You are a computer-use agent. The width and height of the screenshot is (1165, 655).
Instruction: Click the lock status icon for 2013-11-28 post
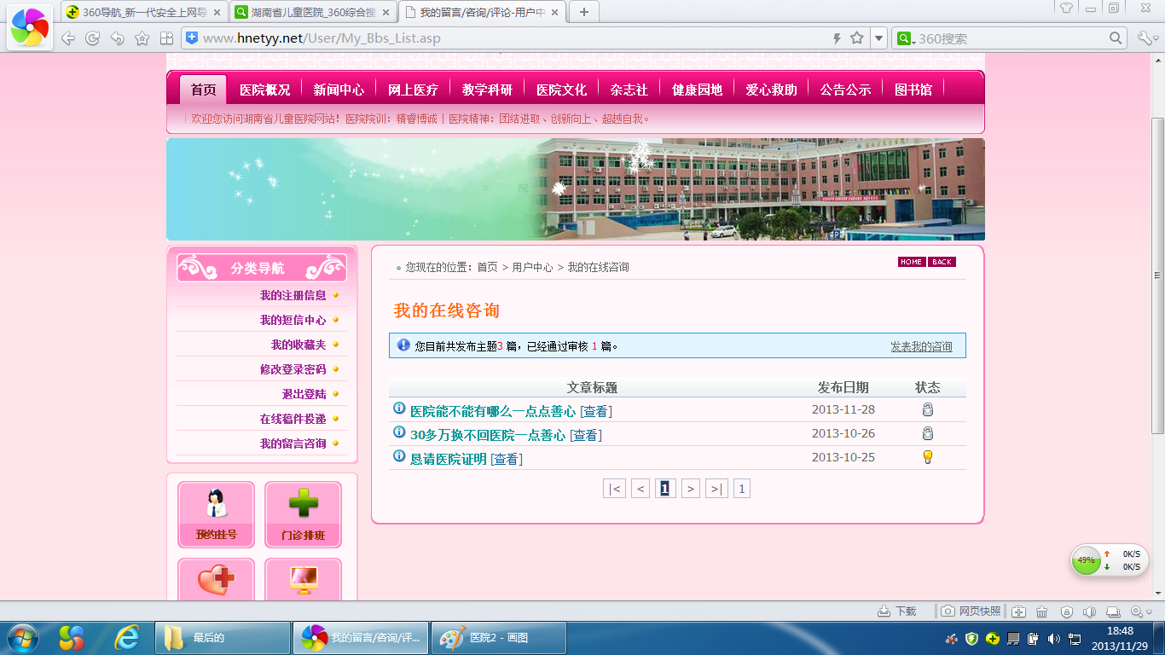coord(928,410)
